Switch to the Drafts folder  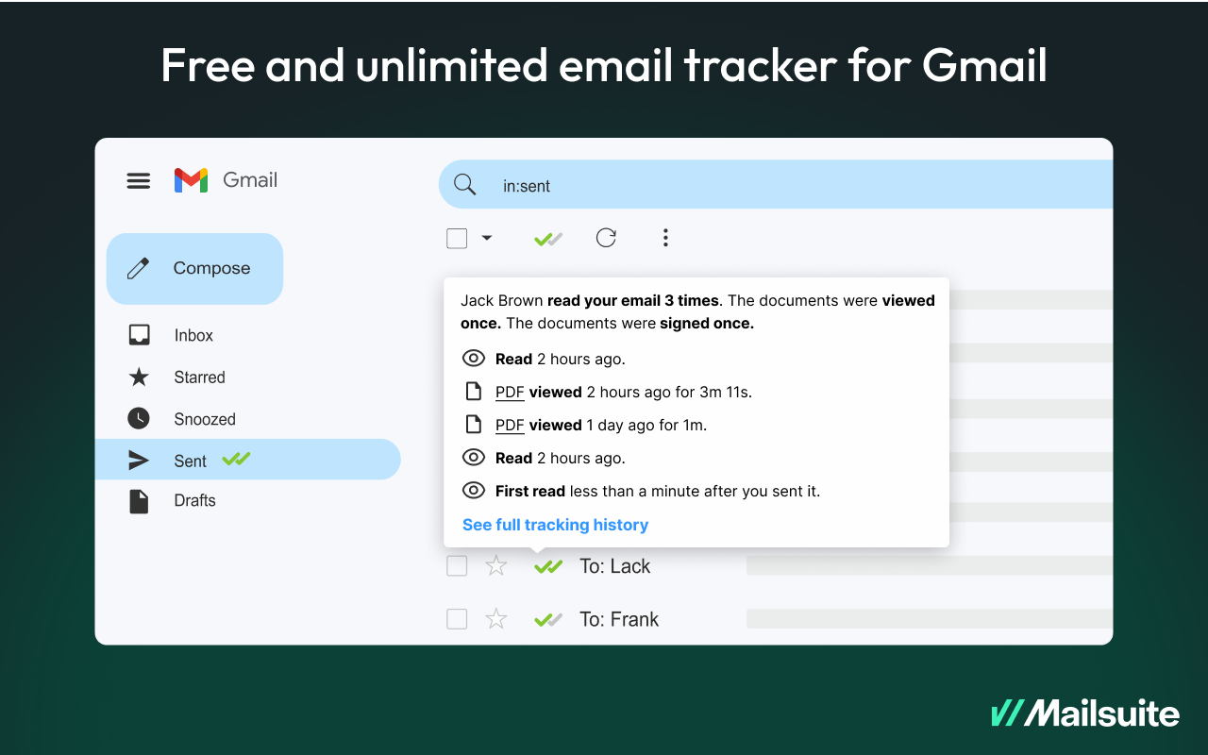coord(194,500)
